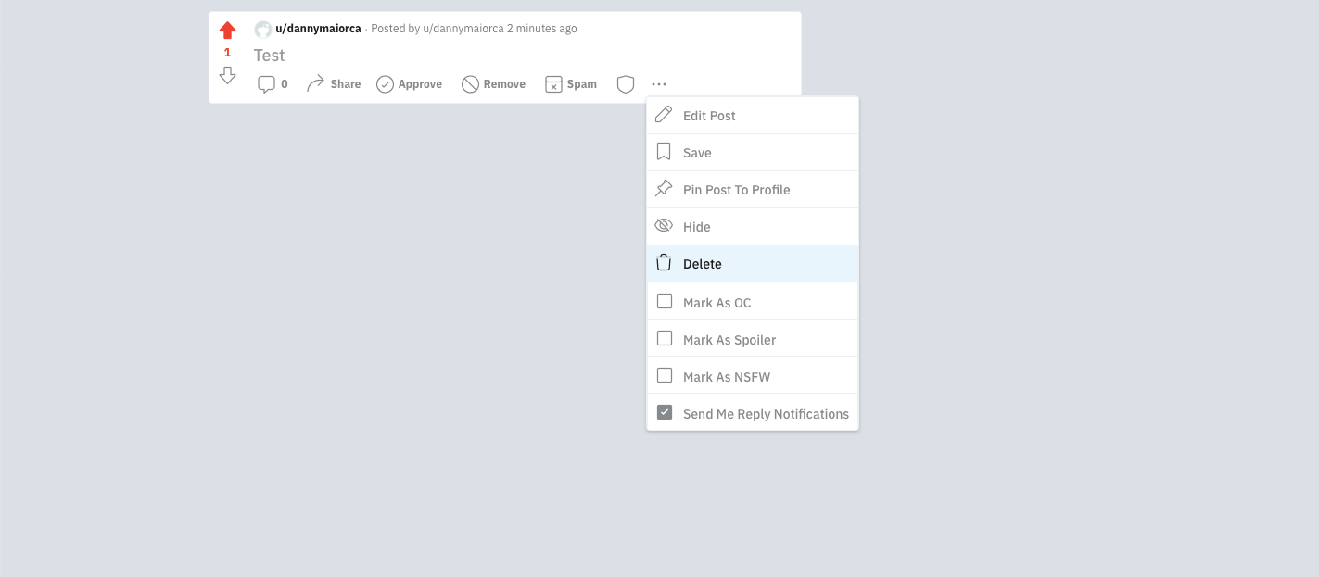The image size is (1319, 577).
Task: Save the post using Save option
Action: (697, 153)
